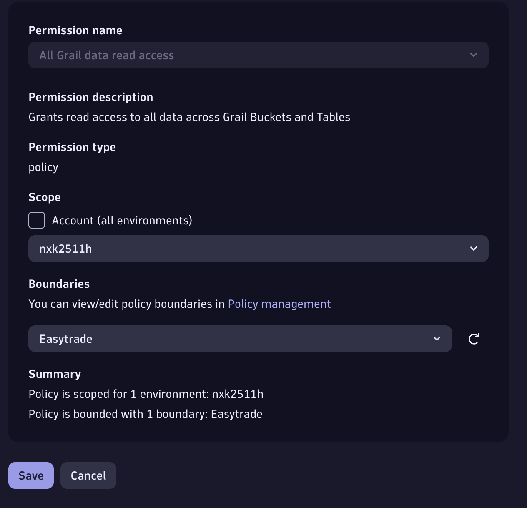Open the Easytrade boundary dropdown
Image resolution: width=527 pixels, height=508 pixels.
click(x=233, y=339)
